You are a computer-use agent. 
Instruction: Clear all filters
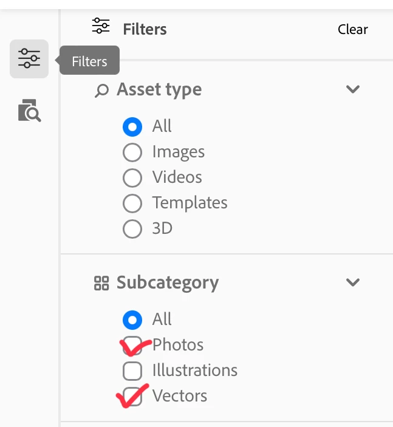352,29
